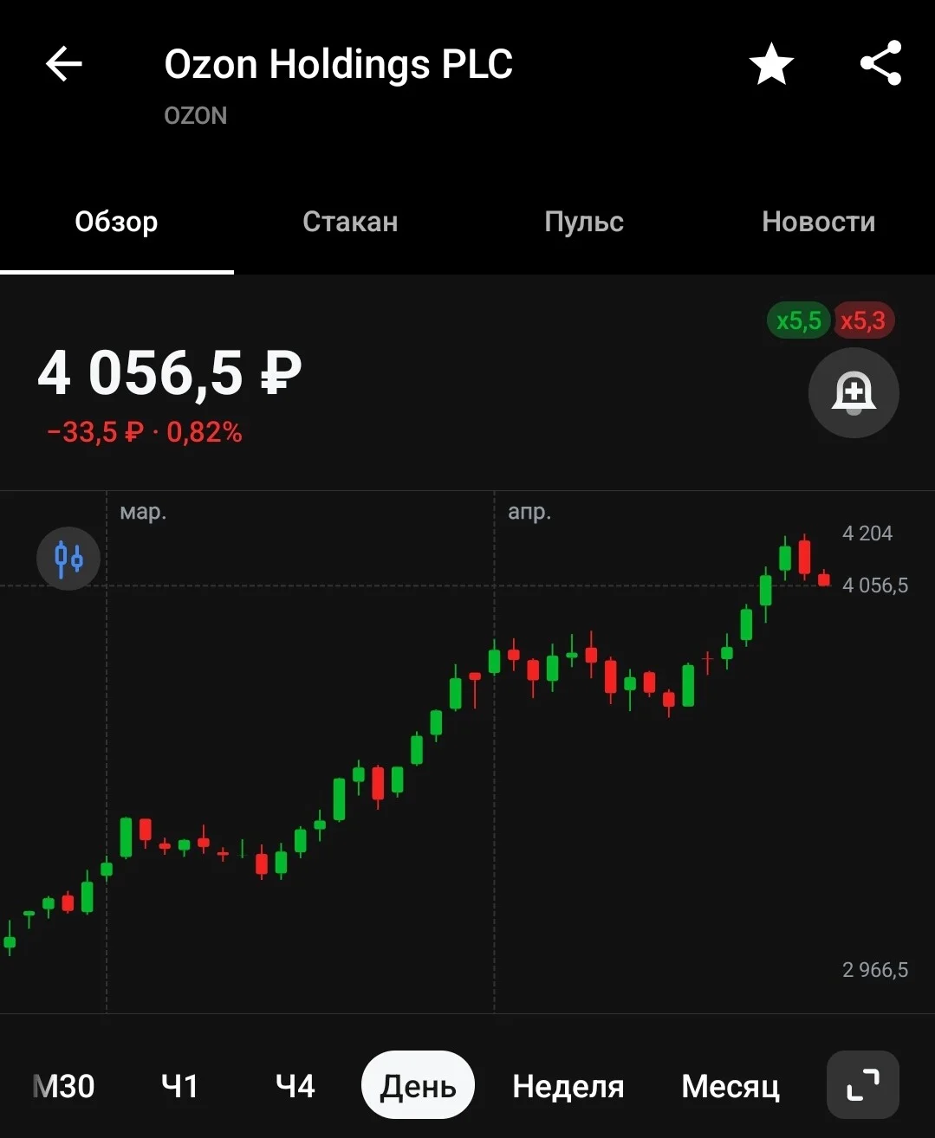
Task: Switch chart to Ч4 interval
Action: coord(295,1086)
